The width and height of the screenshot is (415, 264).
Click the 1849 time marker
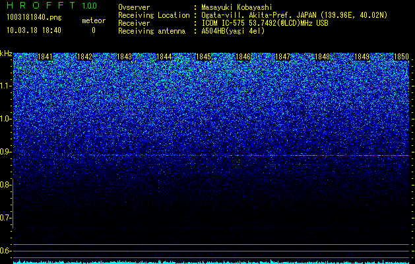(362, 57)
